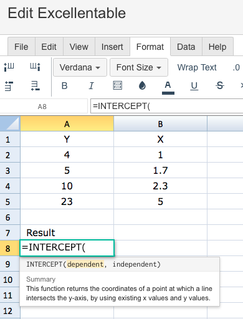Click the insert column left icon

click(x=9, y=67)
